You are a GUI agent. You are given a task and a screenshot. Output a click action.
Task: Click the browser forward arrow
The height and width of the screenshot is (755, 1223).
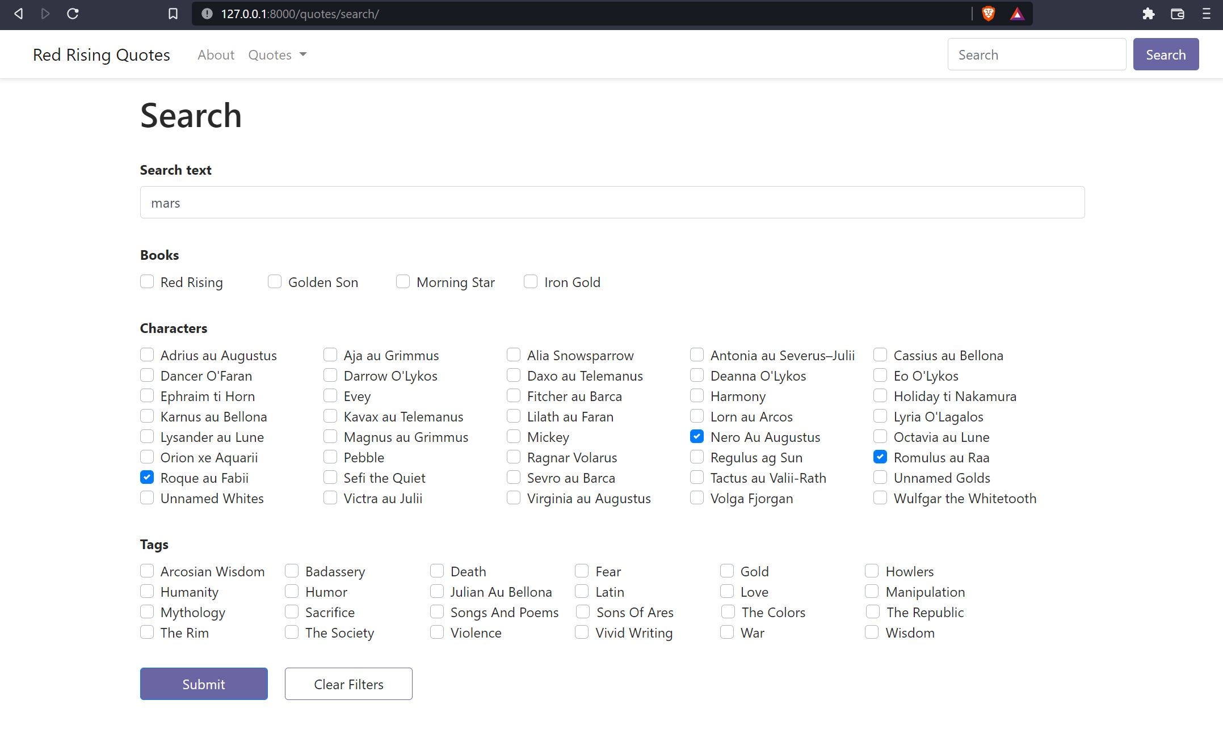click(x=45, y=14)
